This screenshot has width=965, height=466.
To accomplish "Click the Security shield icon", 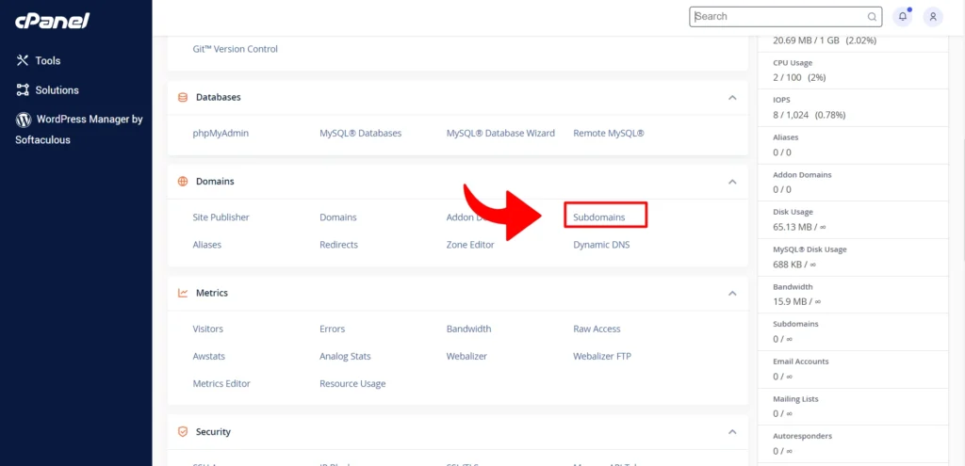I will pos(183,431).
